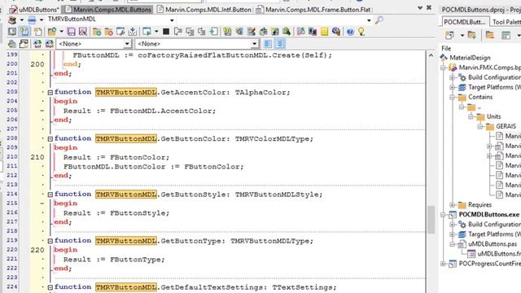Select the Marvin.FMX.Comps.bpl package node

pos(490,68)
